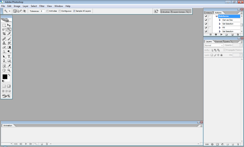
Task: Select the Brush tool
Action: 9,39
